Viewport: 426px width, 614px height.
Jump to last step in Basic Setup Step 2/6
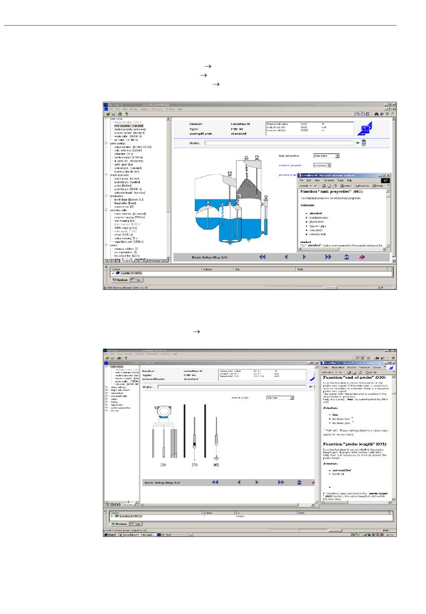pos(328,257)
